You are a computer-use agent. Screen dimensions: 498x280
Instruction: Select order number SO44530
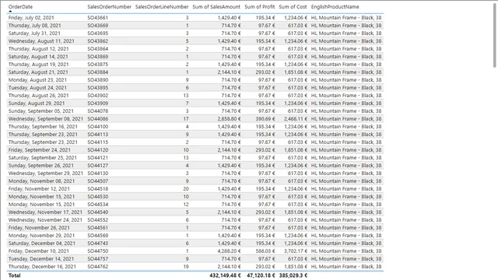point(98,197)
